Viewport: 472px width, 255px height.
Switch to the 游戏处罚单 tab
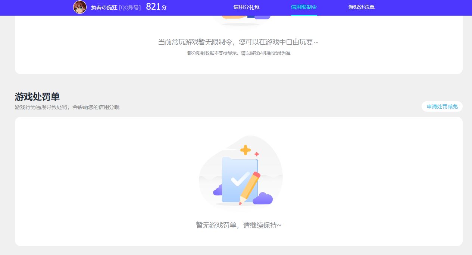coord(361,7)
